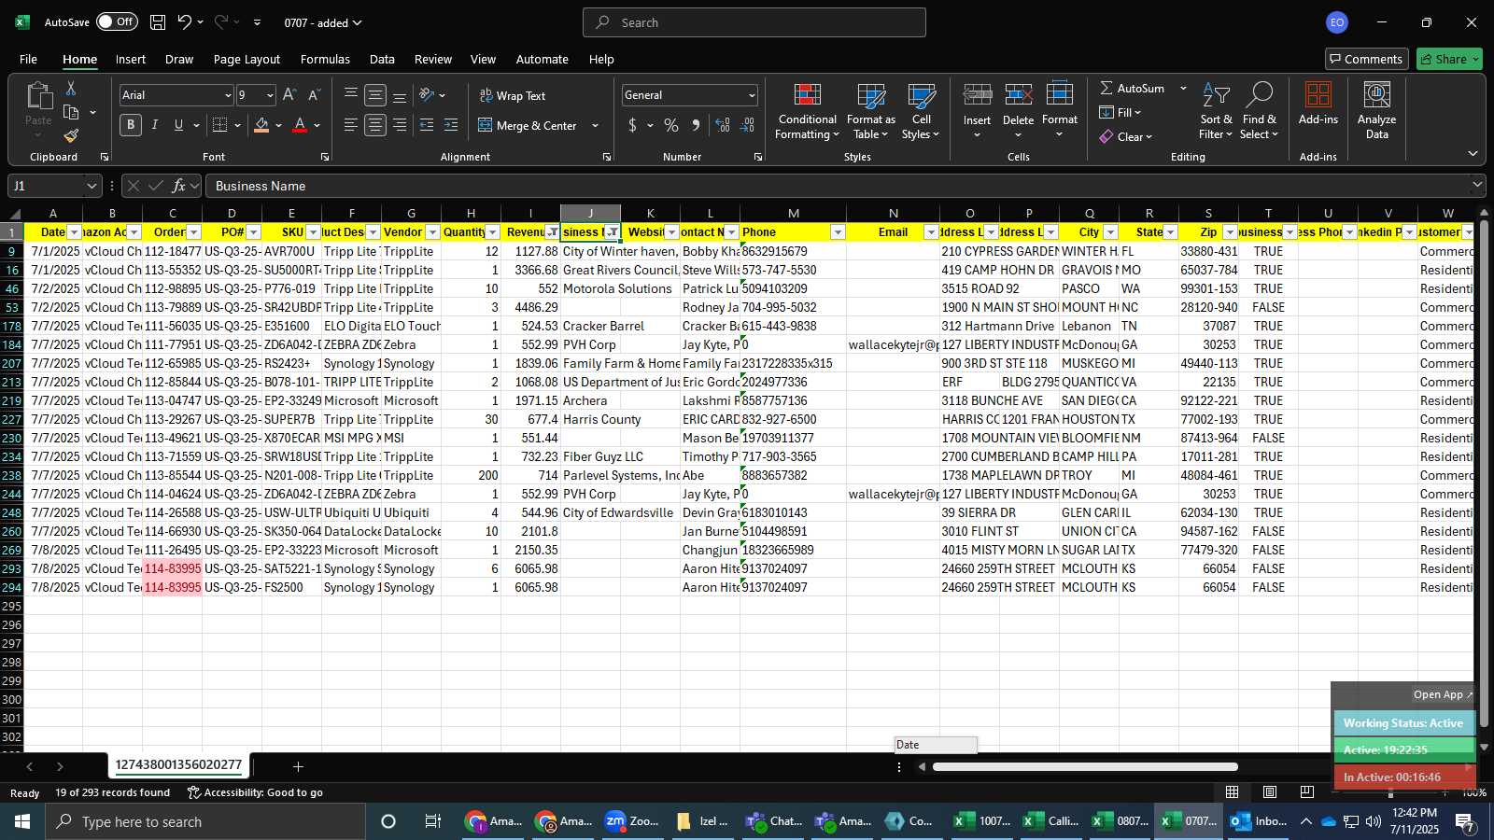1494x840 pixels.
Task: Click the Select All corner triangle
Action: point(13,214)
